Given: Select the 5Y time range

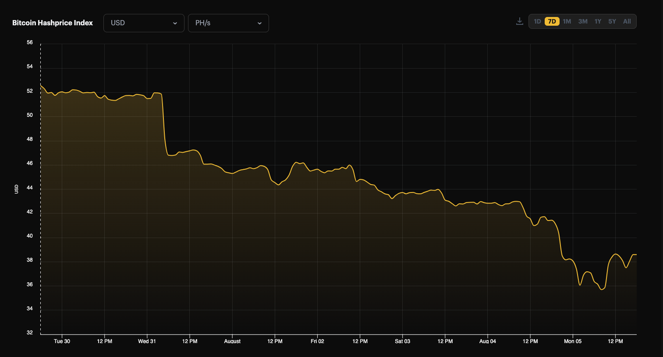Looking at the screenshot, I should click(612, 22).
